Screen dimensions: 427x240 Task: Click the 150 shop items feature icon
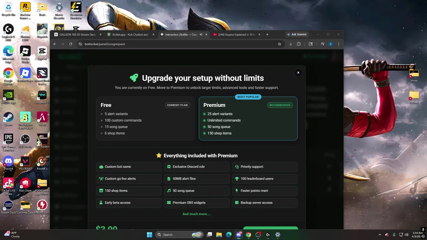101,191
